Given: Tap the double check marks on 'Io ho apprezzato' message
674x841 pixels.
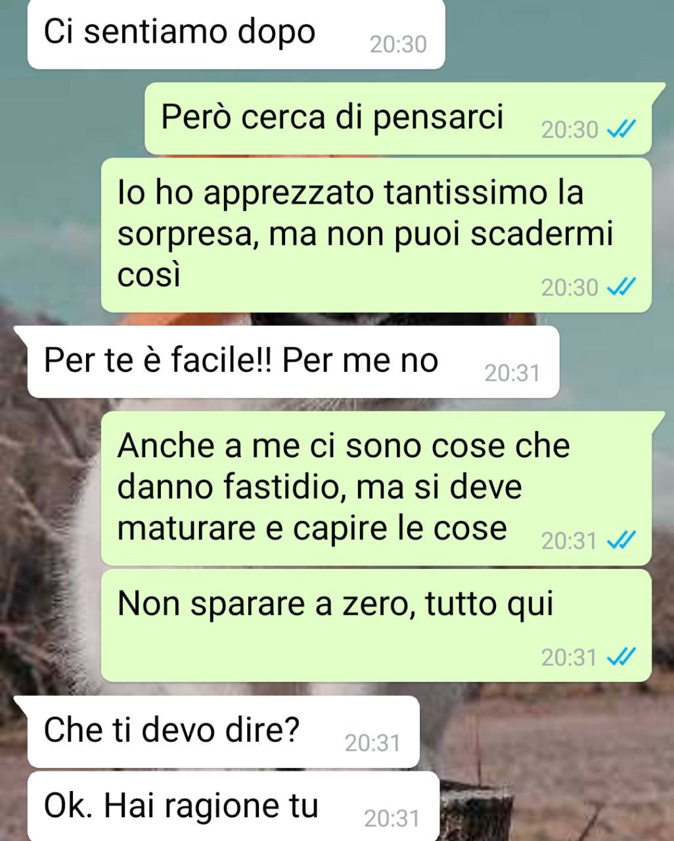Looking at the screenshot, I should (x=620, y=287).
